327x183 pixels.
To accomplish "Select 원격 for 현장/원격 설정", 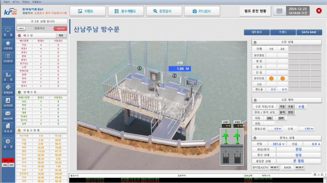I will [282, 112].
